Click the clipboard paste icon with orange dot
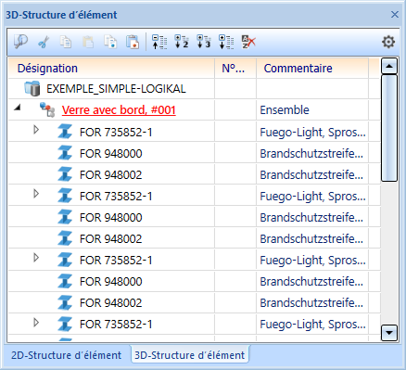The image size is (406, 370). tap(133, 42)
